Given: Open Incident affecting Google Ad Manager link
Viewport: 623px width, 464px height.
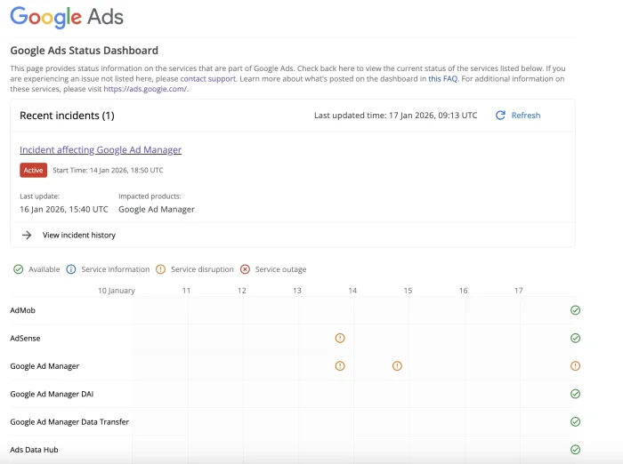Looking at the screenshot, I should pyautogui.click(x=101, y=149).
